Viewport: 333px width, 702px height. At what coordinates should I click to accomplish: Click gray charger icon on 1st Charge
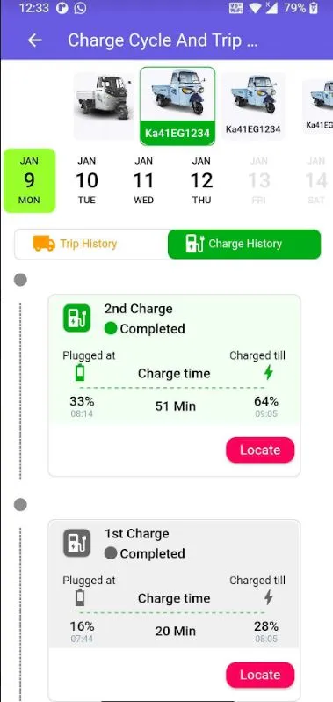point(77,543)
